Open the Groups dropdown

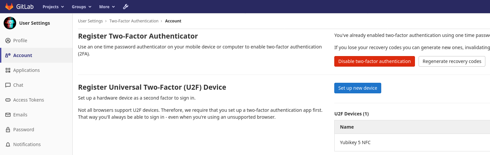click(x=81, y=7)
